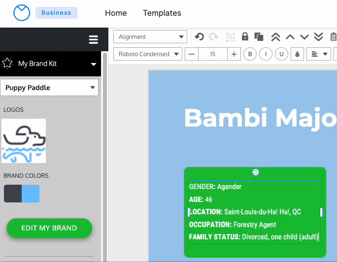Bring element to front with double-up chevron
This screenshot has width=337, height=262.
click(276, 37)
